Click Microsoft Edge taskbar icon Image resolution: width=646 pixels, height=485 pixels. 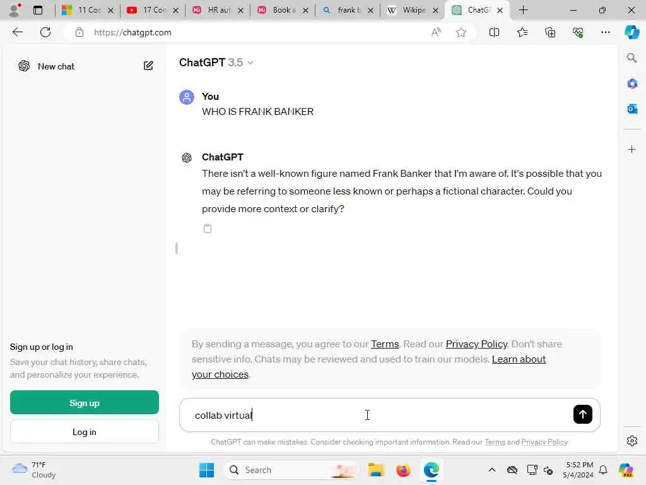coord(431,470)
